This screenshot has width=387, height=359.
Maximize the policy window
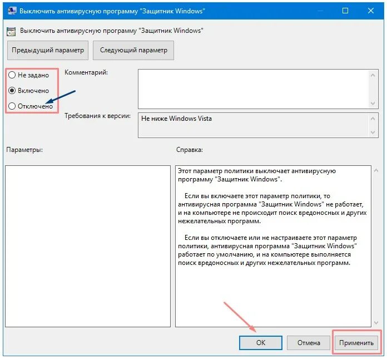tap(345, 11)
